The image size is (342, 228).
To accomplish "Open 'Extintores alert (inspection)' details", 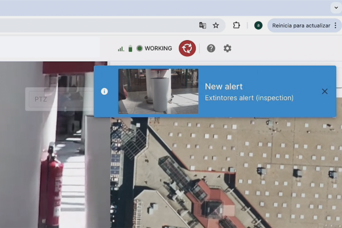I will click(x=249, y=98).
